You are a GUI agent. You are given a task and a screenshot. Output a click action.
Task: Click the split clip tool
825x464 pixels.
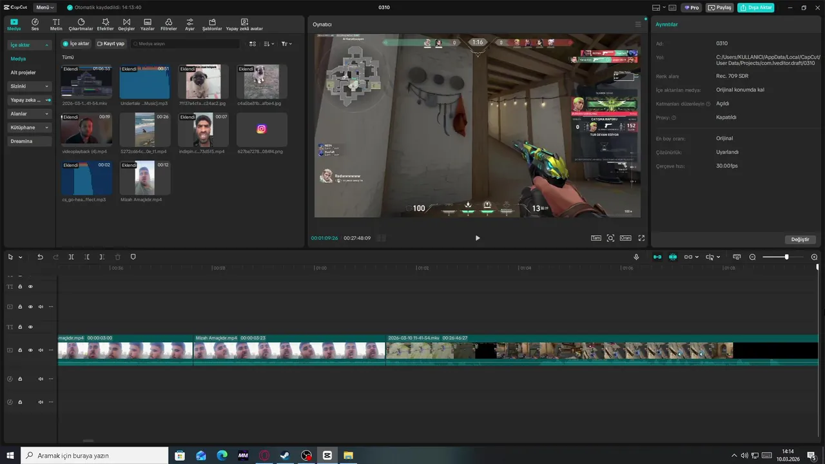tap(71, 257)
